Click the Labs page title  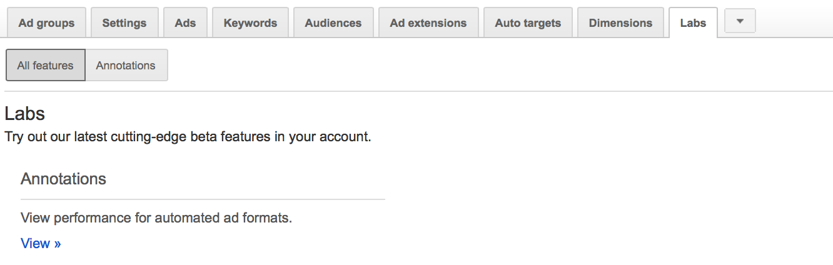(24, 114)
